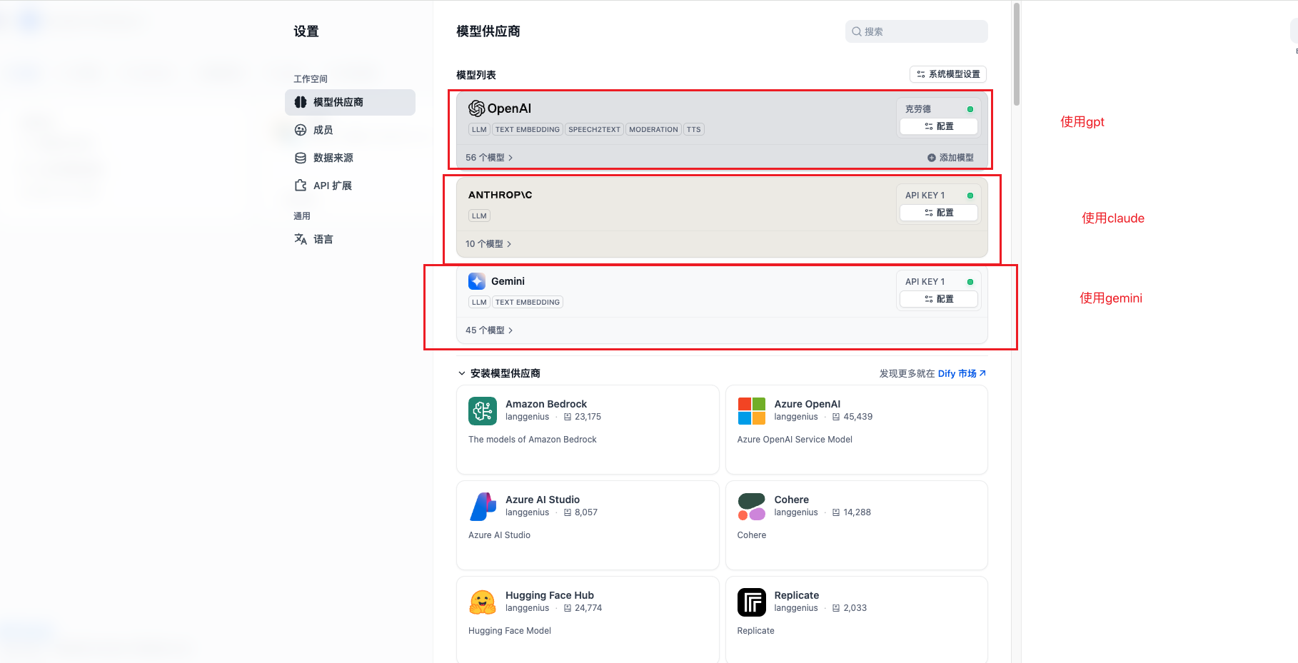Click the Azure OpenAI colored-squares icon
Screen dimensions: 1298x663
(x=751, y=411)
